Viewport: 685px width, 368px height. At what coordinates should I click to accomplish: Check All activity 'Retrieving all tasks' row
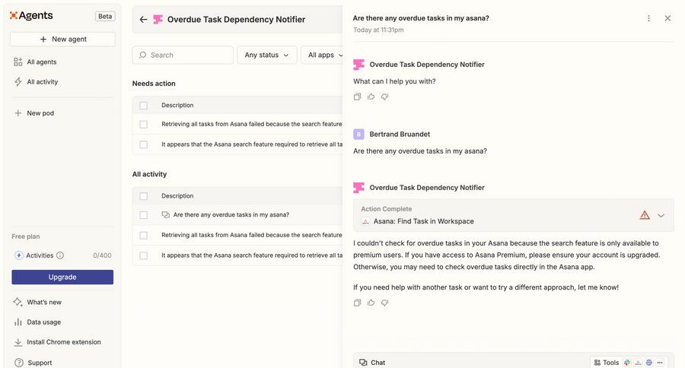click(143, 235)
